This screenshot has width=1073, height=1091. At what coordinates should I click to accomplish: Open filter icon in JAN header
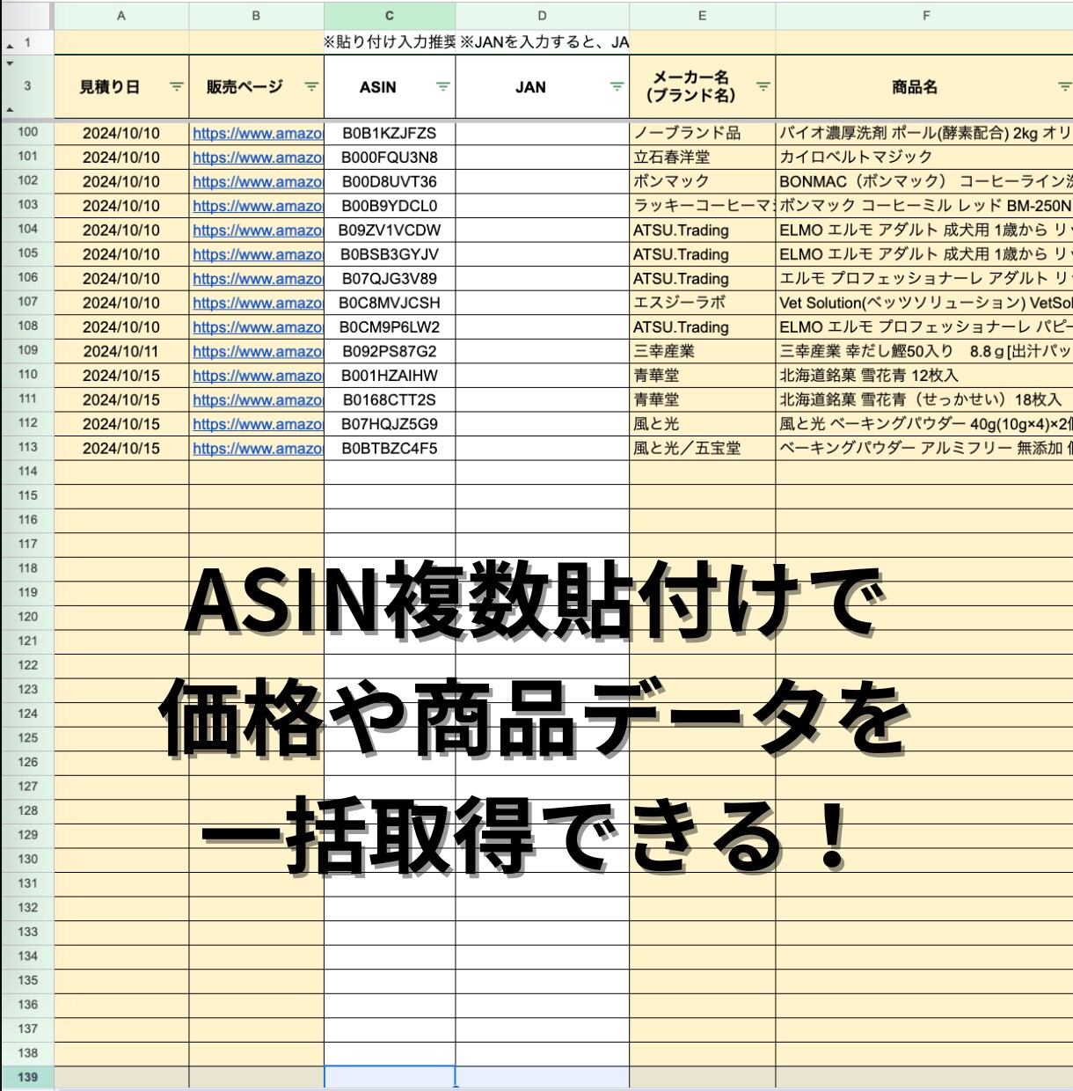617,87
